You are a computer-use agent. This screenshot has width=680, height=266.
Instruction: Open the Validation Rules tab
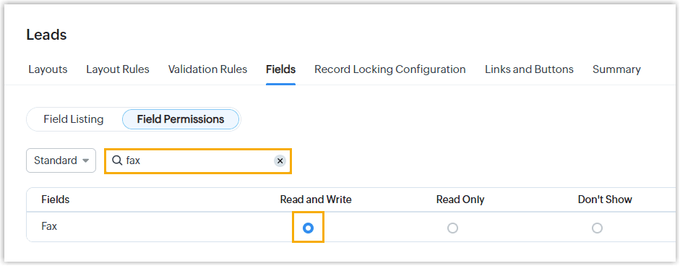[207, 69]
